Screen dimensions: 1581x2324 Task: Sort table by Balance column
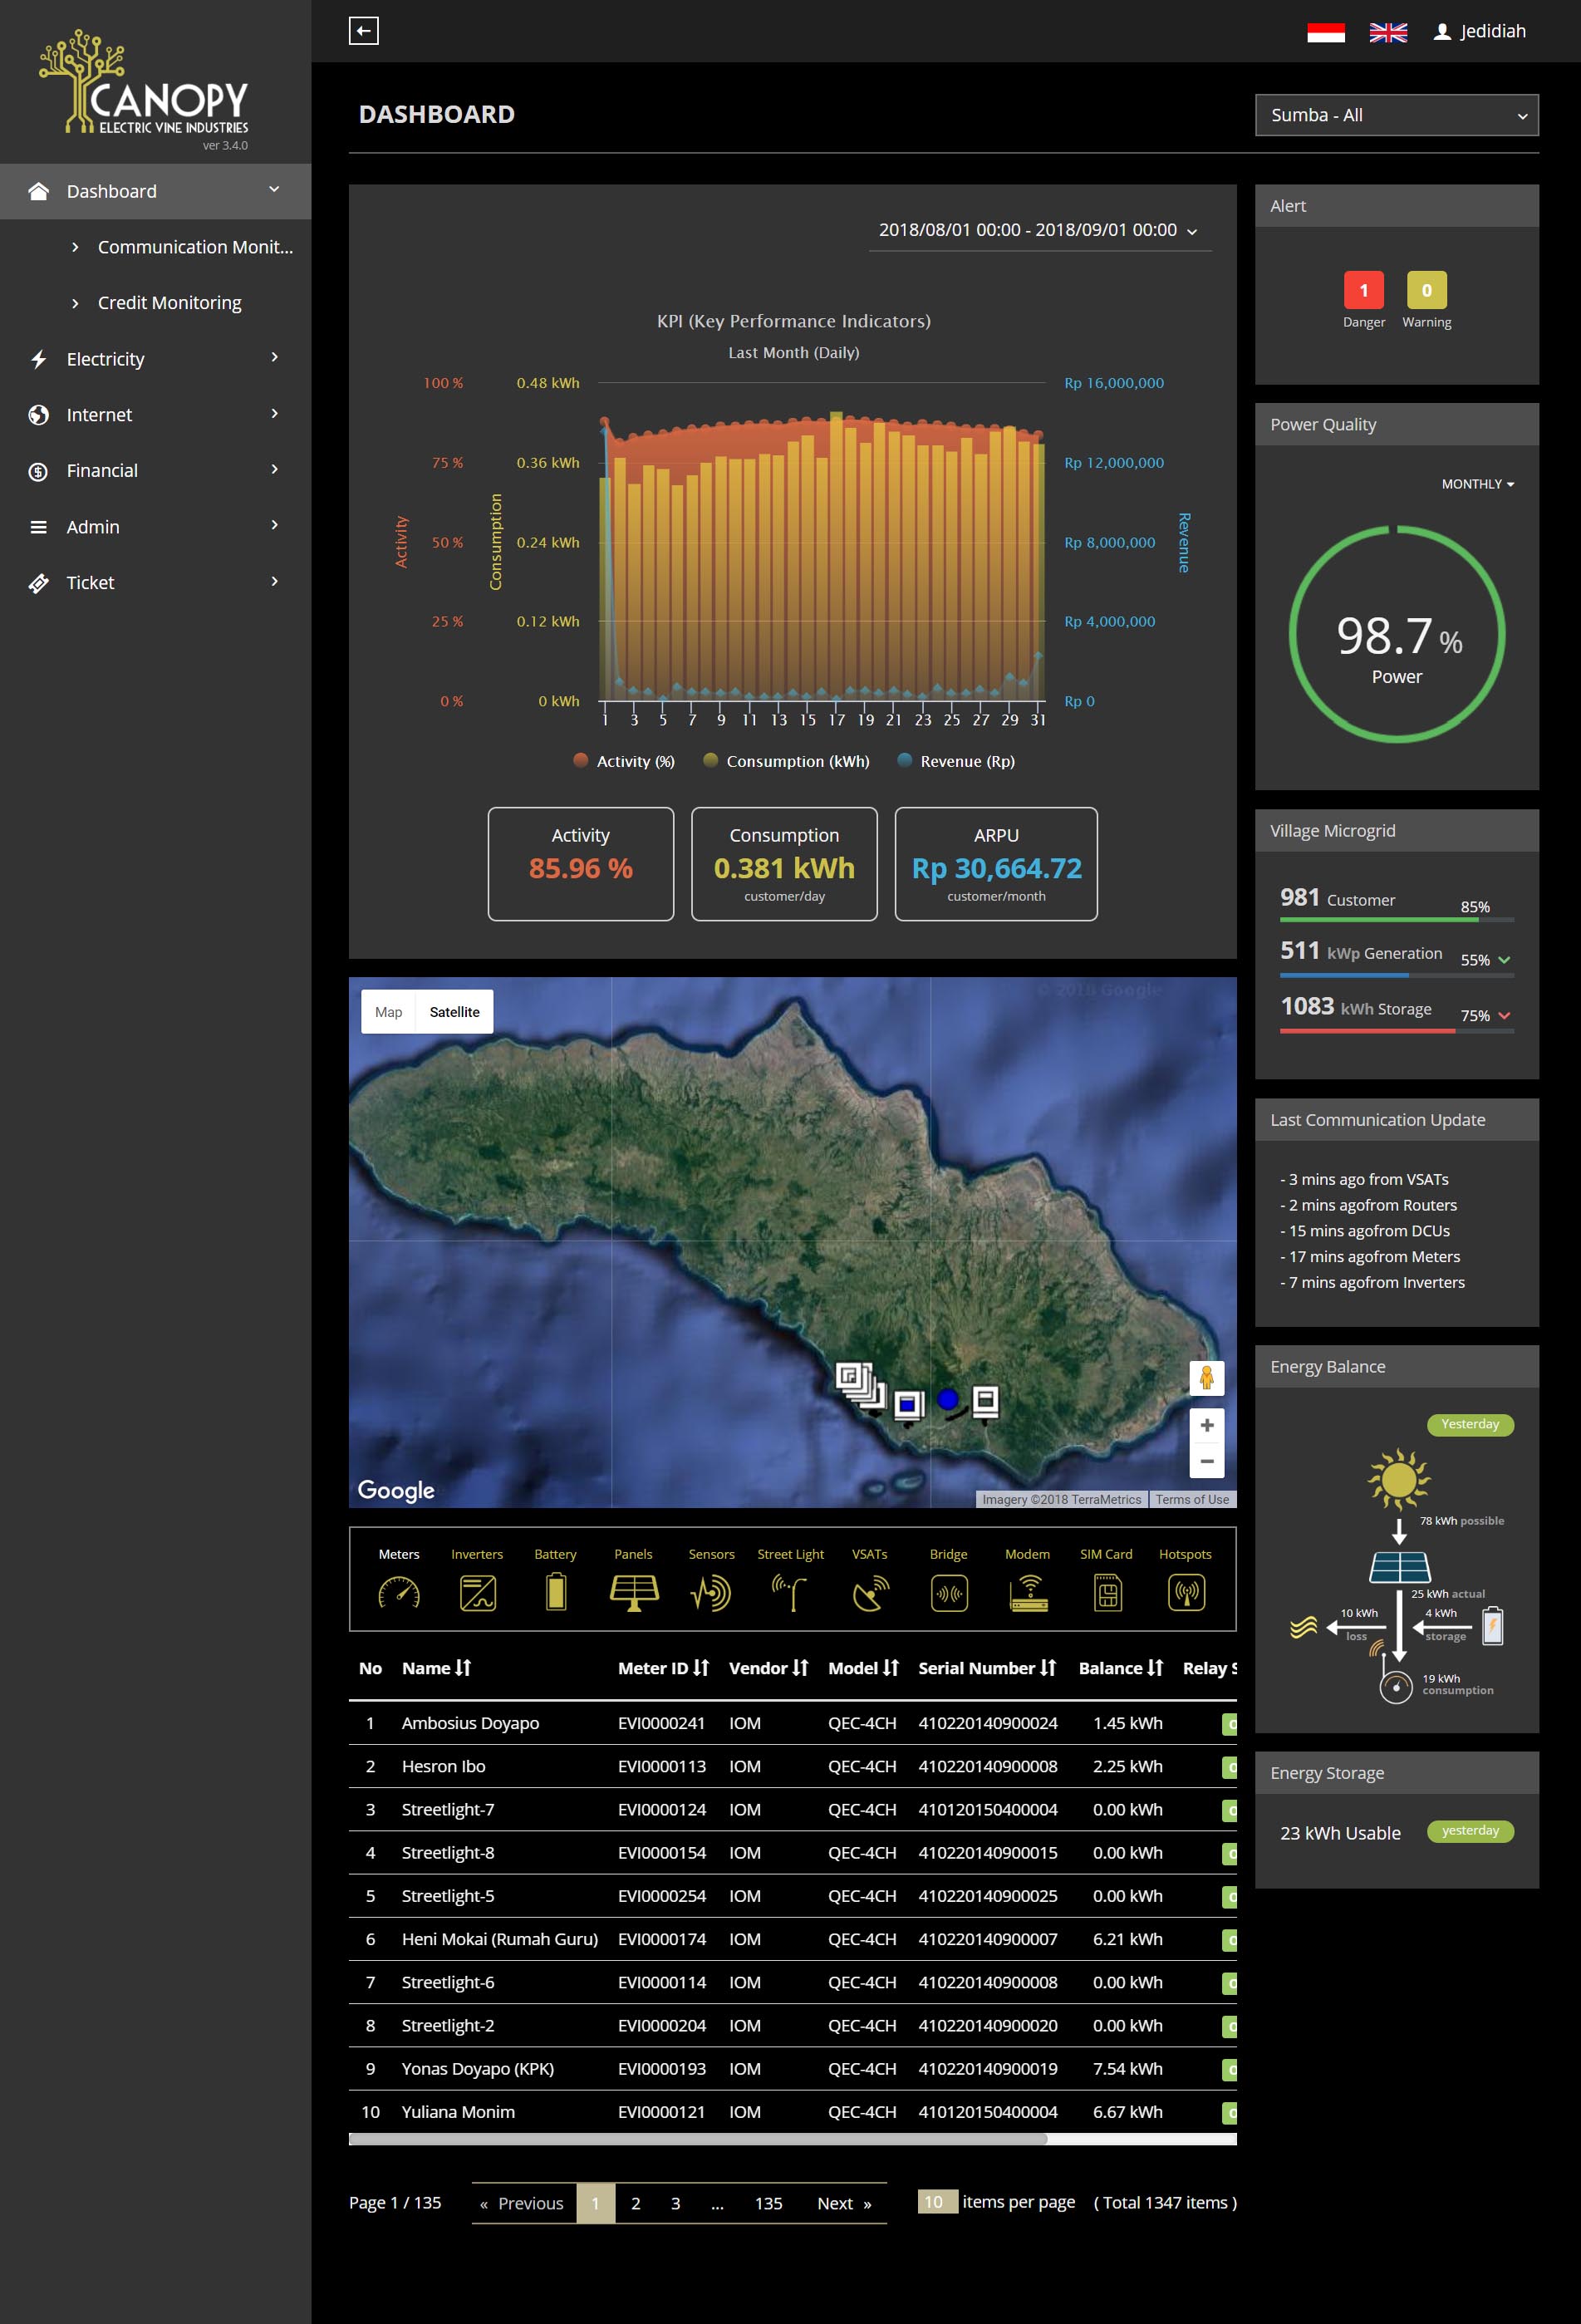click(x=1120, y=1668)
